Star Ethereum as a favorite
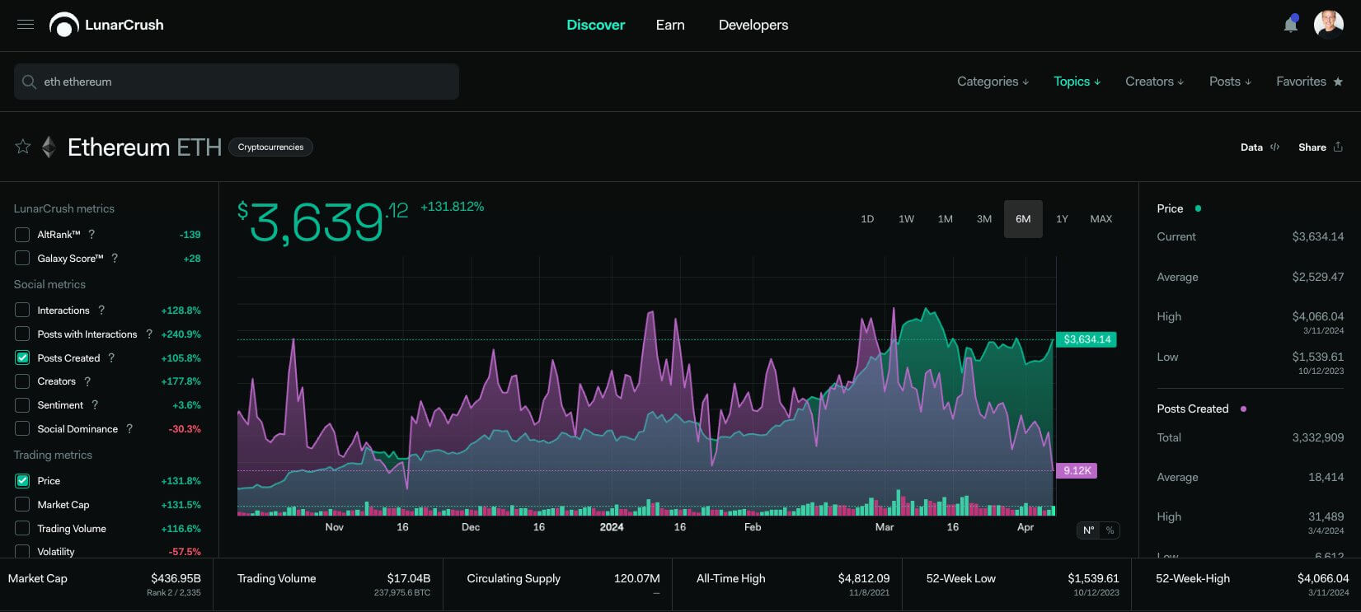The height and width of the screenshot is (612, 1361). click(23, 147)
